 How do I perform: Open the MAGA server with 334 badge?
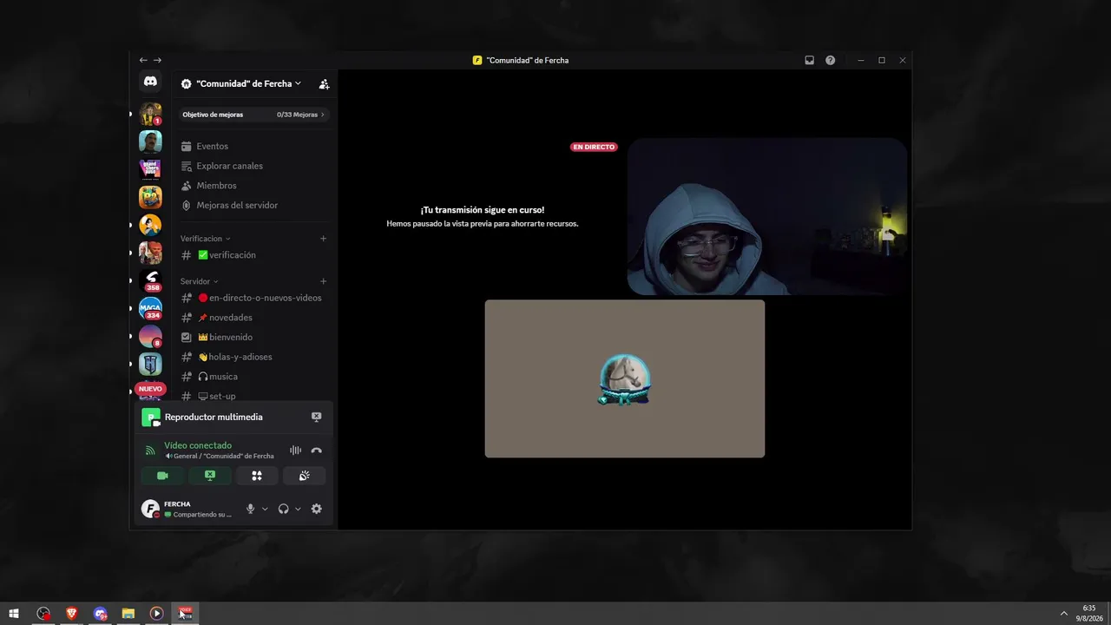coord(150,308)
